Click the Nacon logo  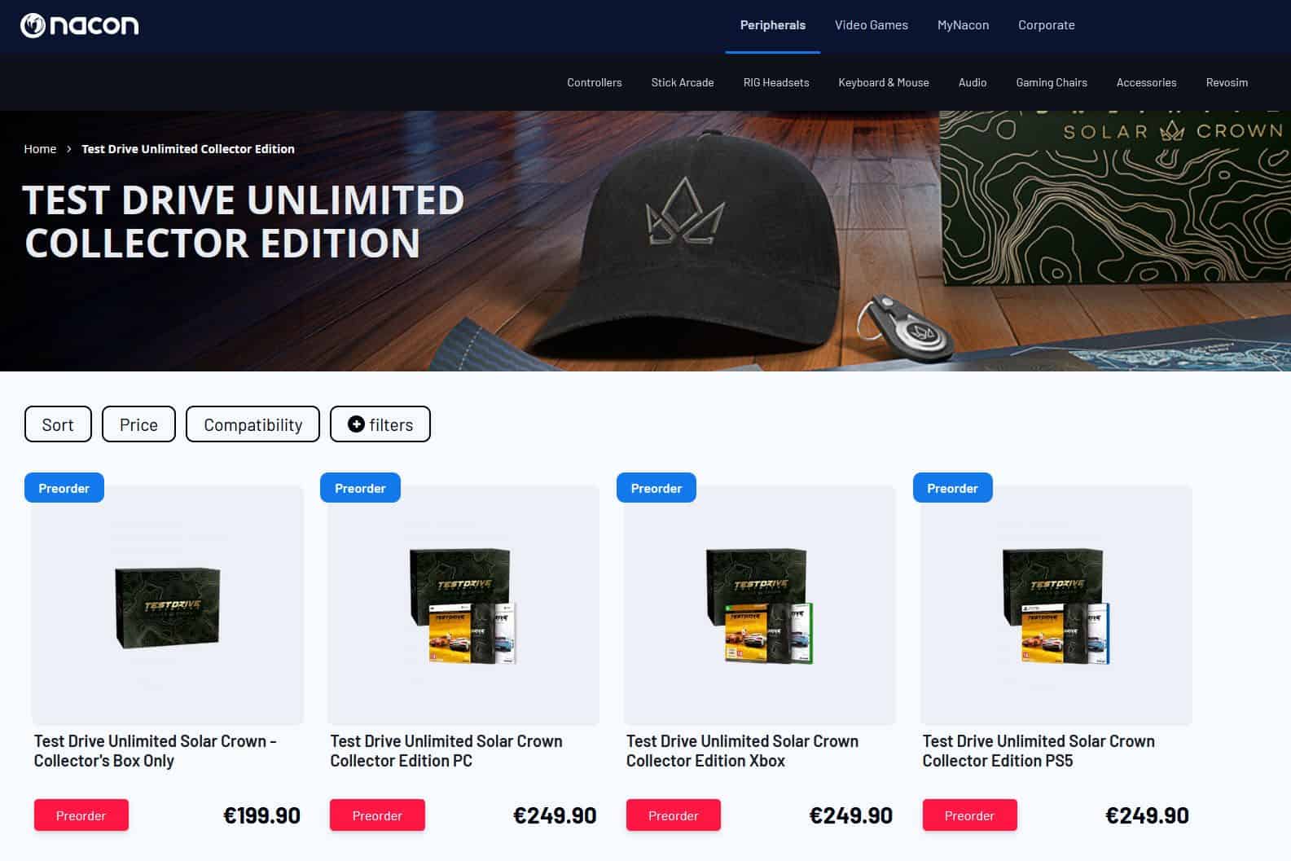click(x=79, y=25)
